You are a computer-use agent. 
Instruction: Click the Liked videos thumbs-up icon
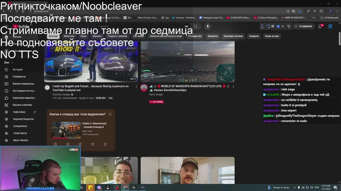point(6,98)
